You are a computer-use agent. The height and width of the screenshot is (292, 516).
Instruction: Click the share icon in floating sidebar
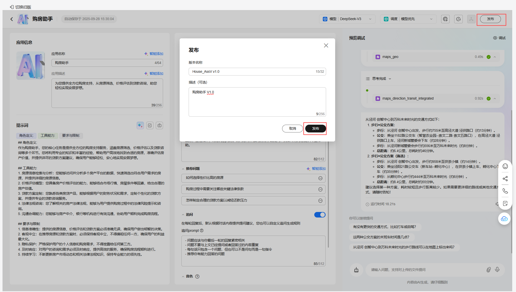505,179
